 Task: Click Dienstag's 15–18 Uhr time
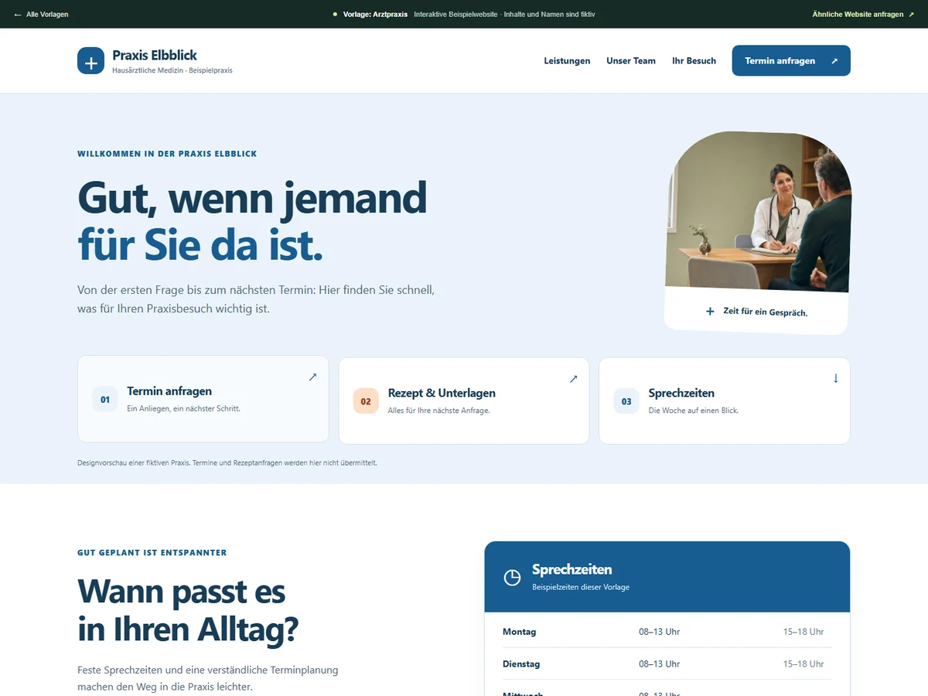click(x=803, y=664)
